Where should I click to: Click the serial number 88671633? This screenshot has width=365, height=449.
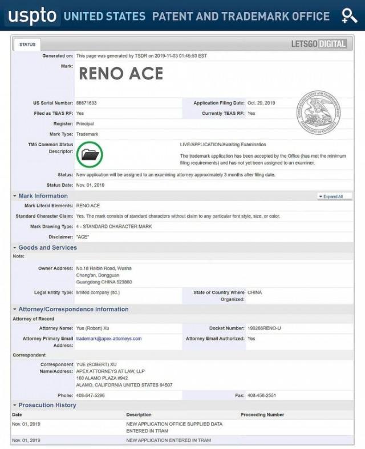click(87, 103)
